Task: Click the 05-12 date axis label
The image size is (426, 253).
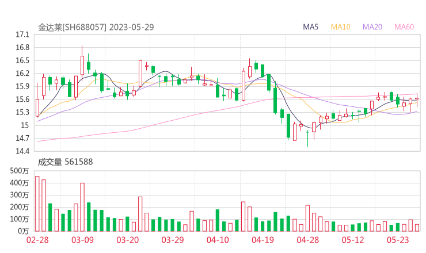Action: coord(353,240)
